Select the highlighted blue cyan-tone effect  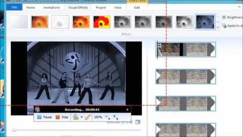pos(205,22)
